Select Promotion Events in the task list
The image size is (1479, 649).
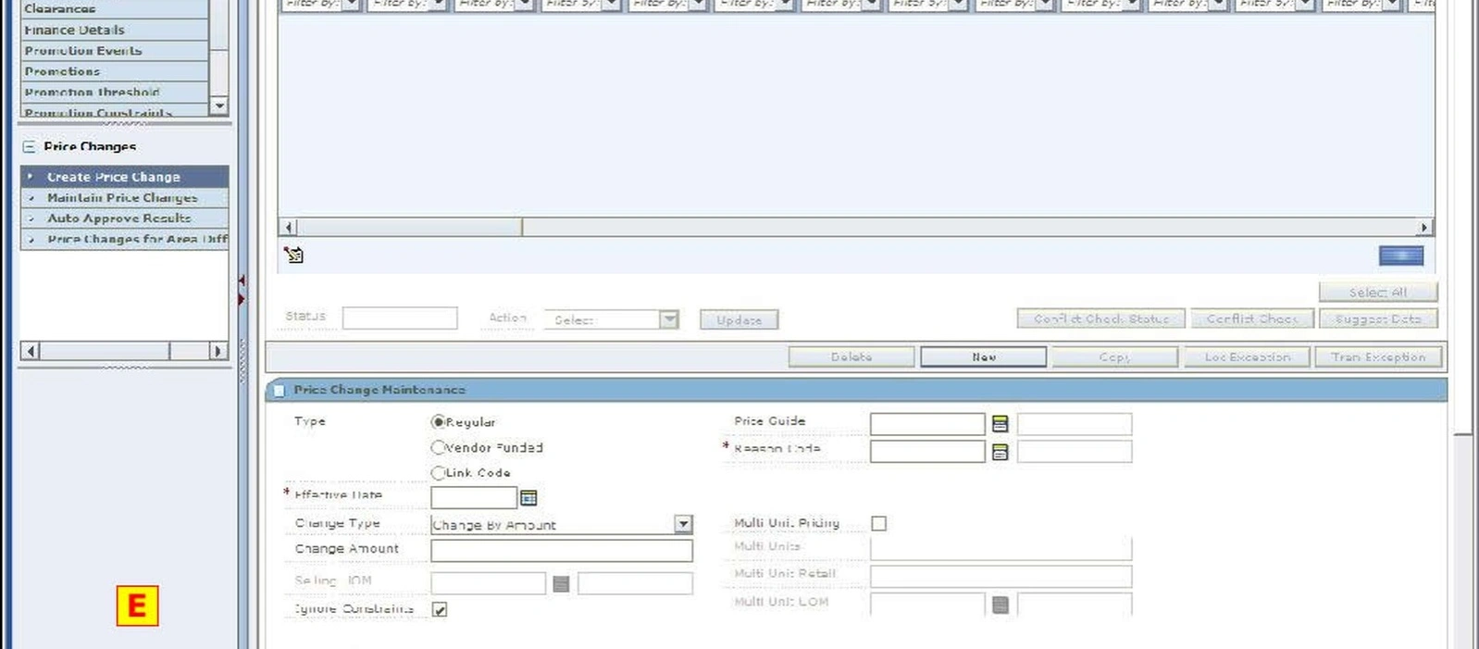click(115, 51)
